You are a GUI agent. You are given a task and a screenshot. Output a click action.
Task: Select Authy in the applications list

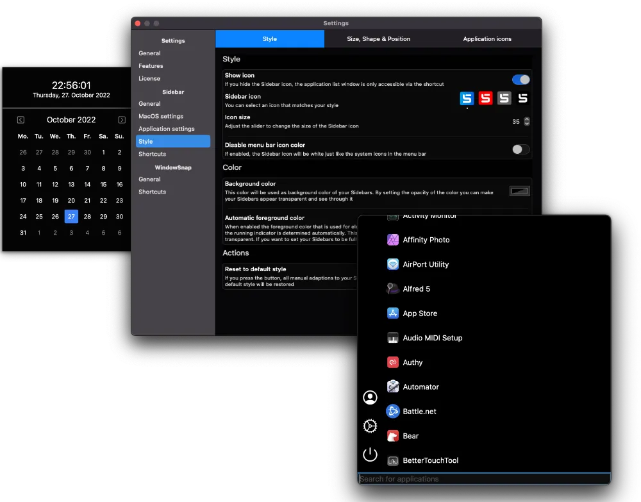pos(413,362)
